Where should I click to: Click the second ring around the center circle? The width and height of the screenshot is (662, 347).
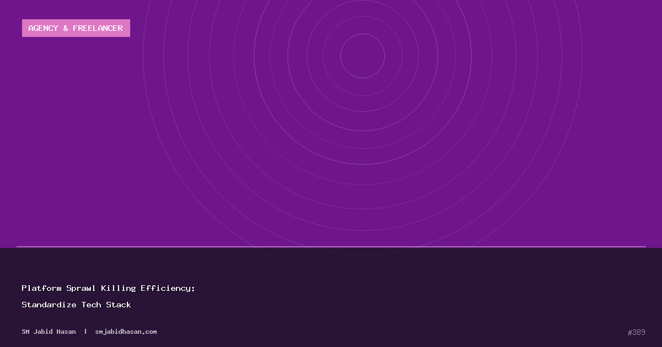[x=362, y=17]
